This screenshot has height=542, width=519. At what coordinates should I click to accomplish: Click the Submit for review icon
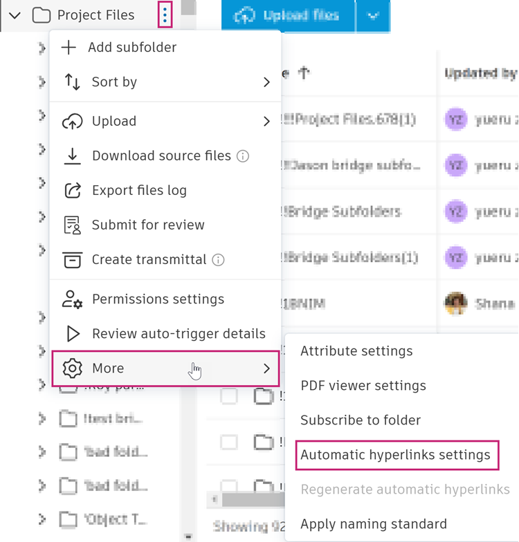tap(72, 225)
